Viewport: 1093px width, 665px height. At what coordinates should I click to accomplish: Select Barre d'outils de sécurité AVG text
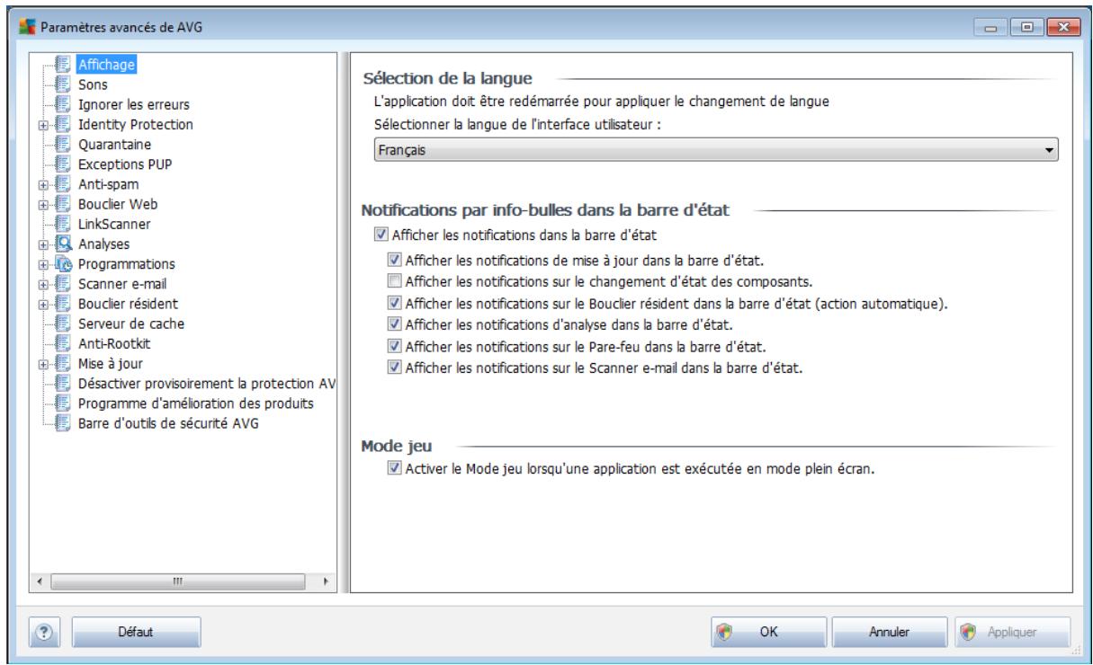point(166,424)
